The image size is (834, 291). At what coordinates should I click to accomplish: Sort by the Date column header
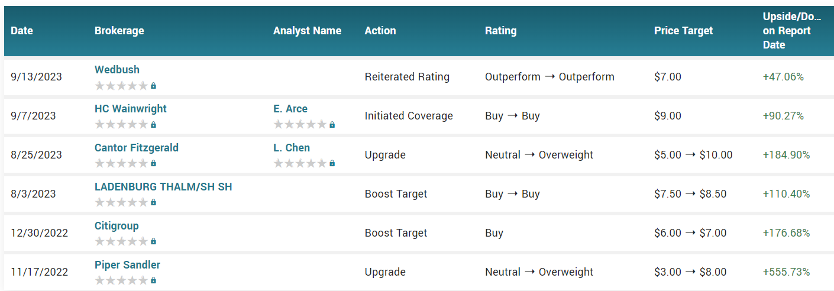(x=22, y=31)
